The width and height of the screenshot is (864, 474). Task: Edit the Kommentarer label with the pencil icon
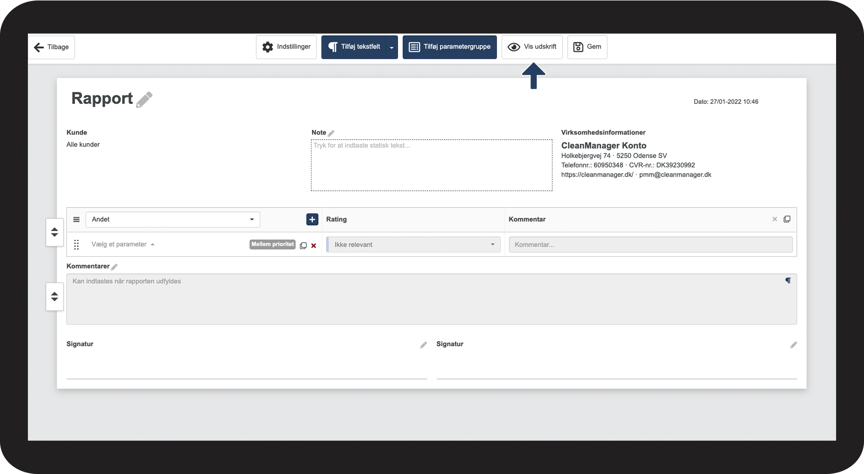[x=114, y=267]
